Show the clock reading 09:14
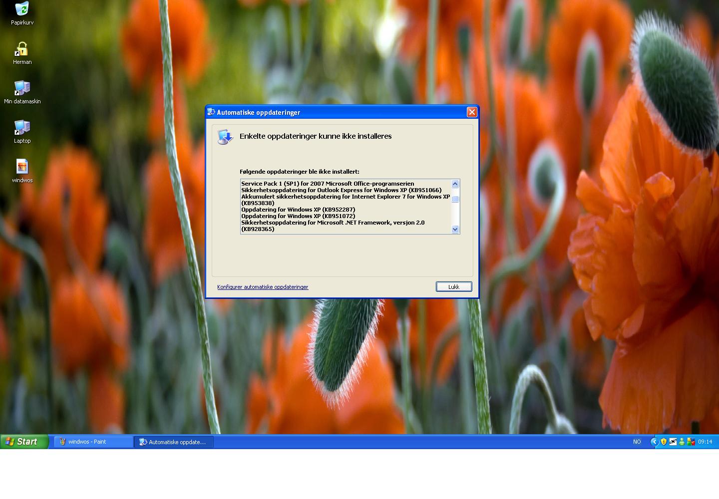Image resolution: width=719 pixels, height=499 pixels. tap(705, 442)
